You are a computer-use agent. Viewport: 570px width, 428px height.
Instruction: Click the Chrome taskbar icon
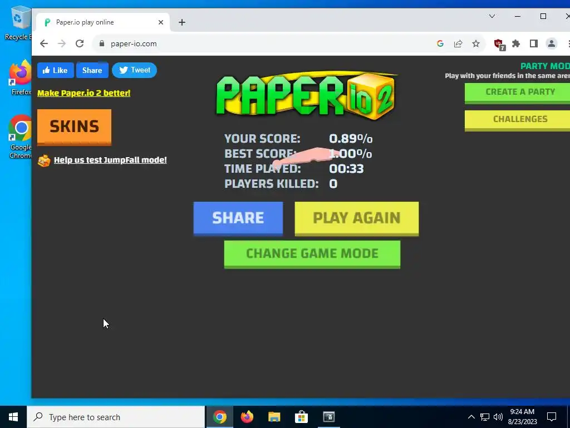tap(220, 417)
